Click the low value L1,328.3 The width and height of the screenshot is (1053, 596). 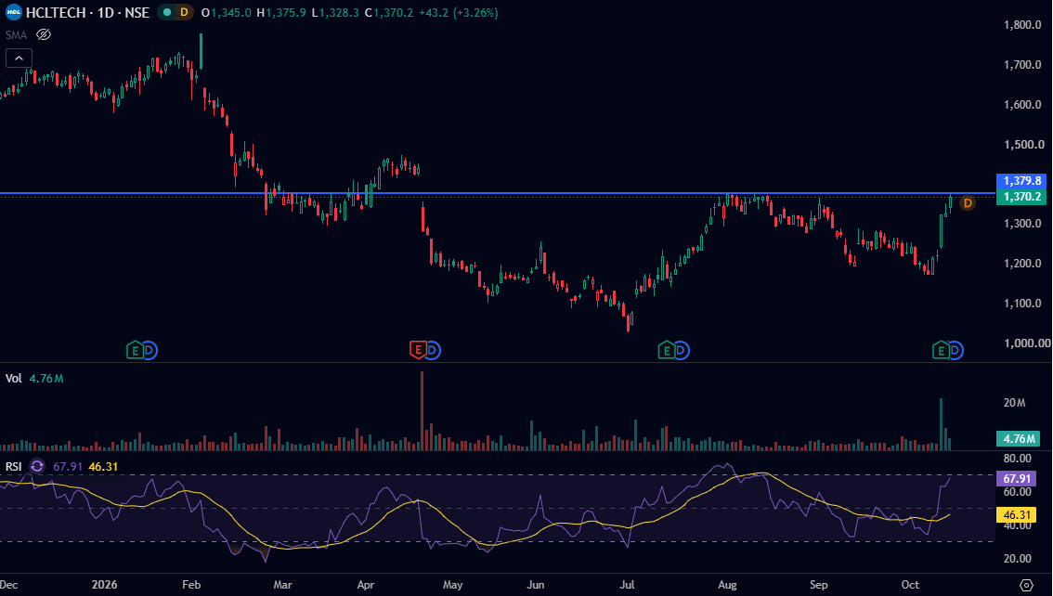335,13
